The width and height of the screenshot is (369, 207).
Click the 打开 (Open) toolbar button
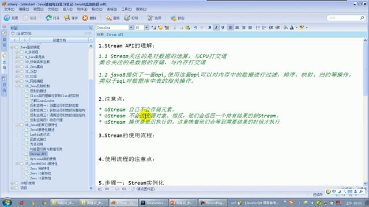(52, 18)
